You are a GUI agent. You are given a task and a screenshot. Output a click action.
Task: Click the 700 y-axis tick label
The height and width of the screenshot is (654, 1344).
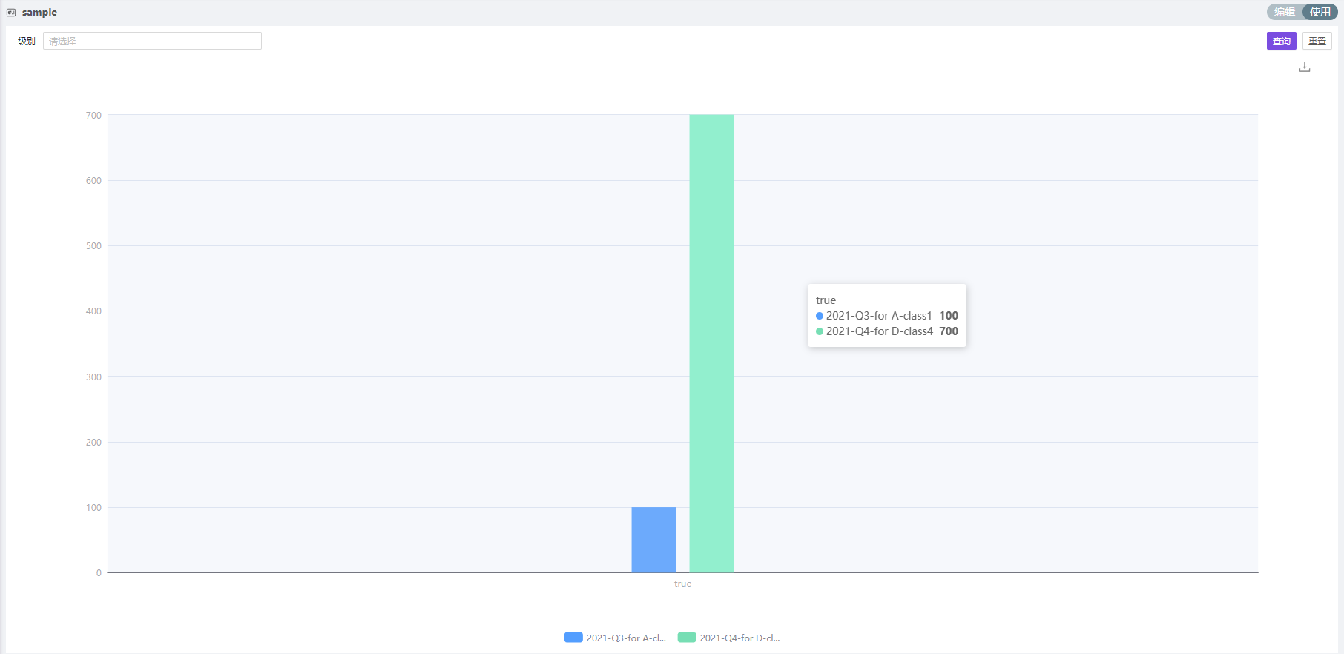93,116
